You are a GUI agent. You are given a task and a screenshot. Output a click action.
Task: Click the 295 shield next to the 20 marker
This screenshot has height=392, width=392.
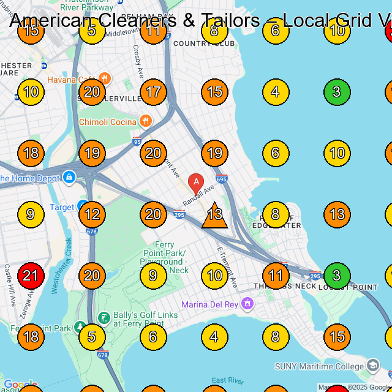point(179,214)
